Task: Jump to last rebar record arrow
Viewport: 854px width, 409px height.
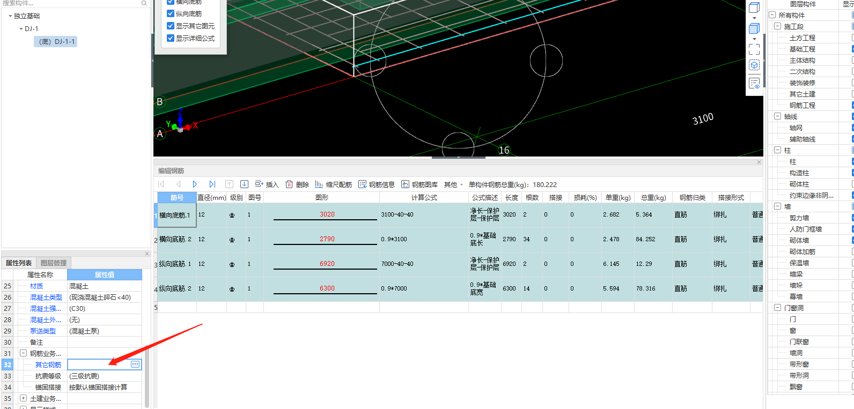Action: coord(212,184)
